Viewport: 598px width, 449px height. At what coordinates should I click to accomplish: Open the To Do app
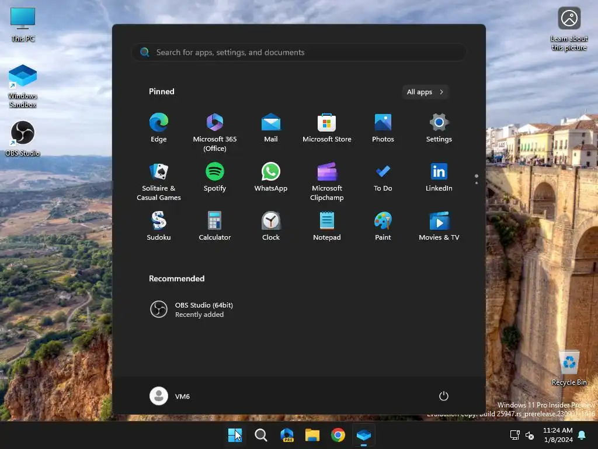tap(383, 177)
